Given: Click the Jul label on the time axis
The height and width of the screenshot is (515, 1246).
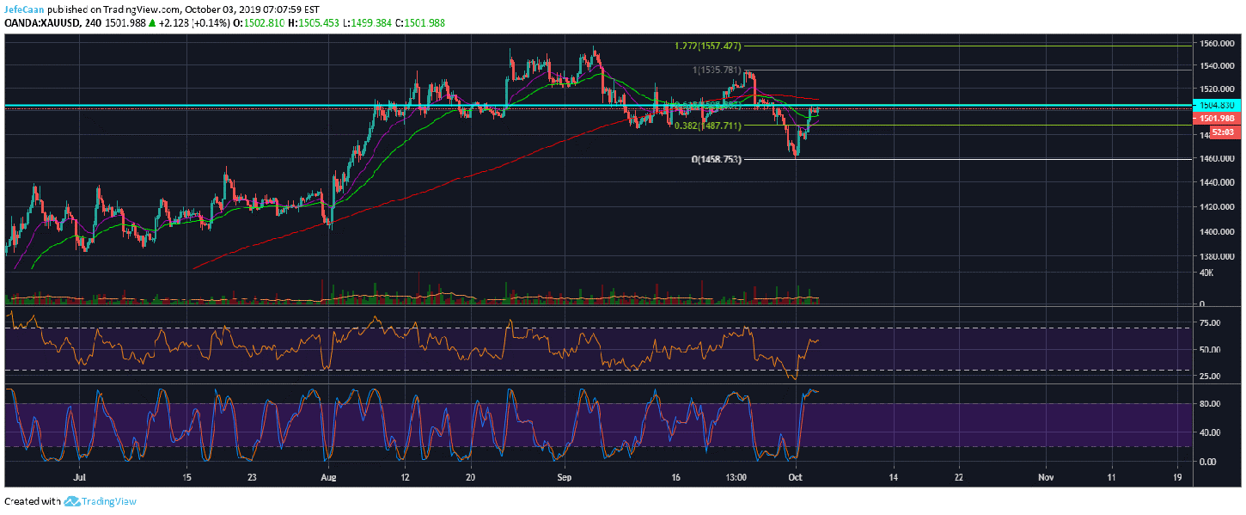Looking at the screenshot, I should click(x=80, y=475).
